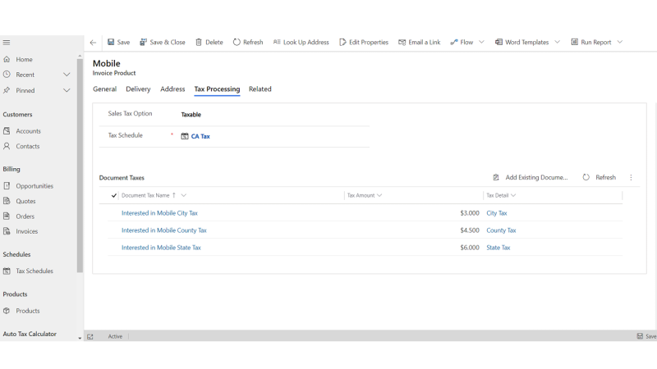
Task: Open Interested in Mobile County Tax record
Action: pyautogui.click(x=164, y=230)
